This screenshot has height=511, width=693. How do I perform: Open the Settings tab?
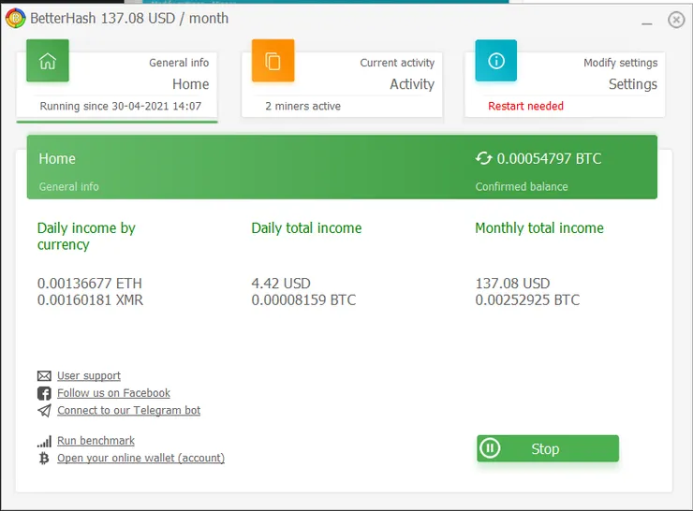coord(565,84)
